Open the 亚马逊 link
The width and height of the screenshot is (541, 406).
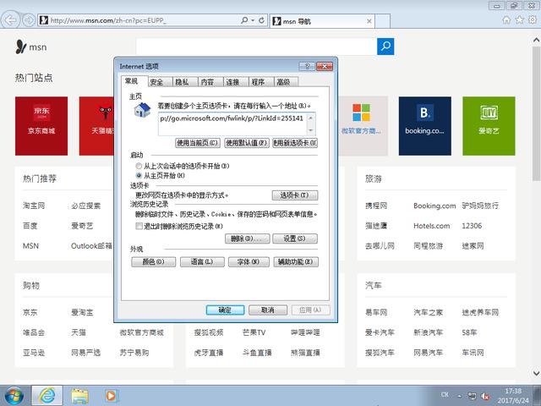[x=34, y=353]
